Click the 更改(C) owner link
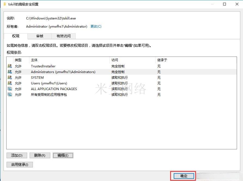This screenshot has height=181, width=243. coord(96,27)
